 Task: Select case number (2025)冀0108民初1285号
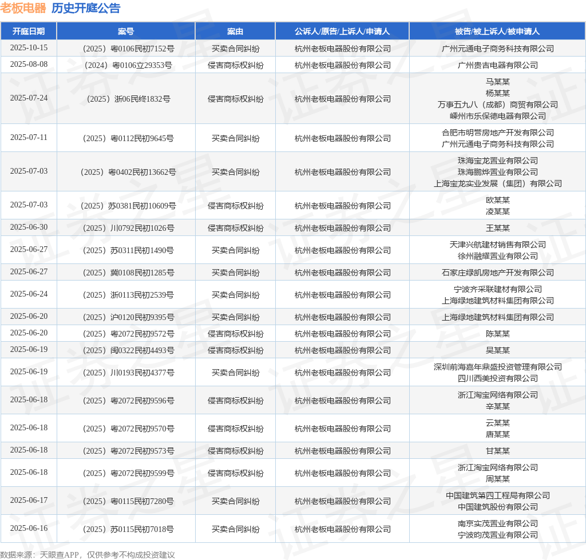click(128, 273)
